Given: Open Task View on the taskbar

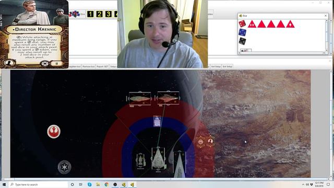Looking at the screenshot, I should click(x=81, y=184).
